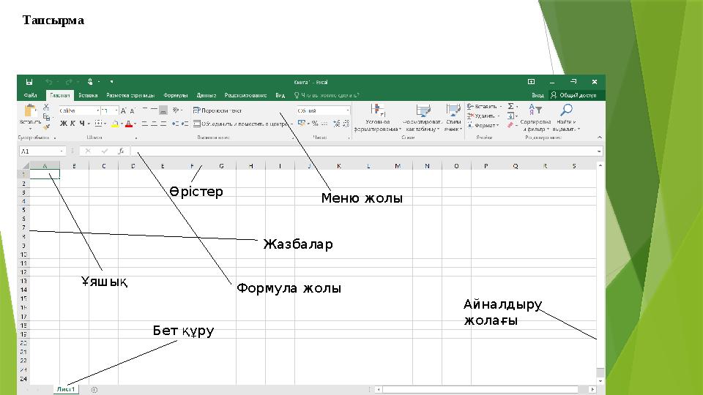The height and width of the screenshot is (395, 703).
Task: Select the Лист1 sheet tab
Action: pyautogui.click(x=66, y=390)
